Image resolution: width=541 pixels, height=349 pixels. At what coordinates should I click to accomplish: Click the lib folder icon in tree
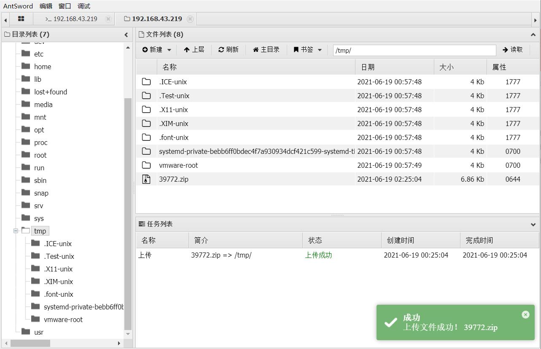coord(26,79)
